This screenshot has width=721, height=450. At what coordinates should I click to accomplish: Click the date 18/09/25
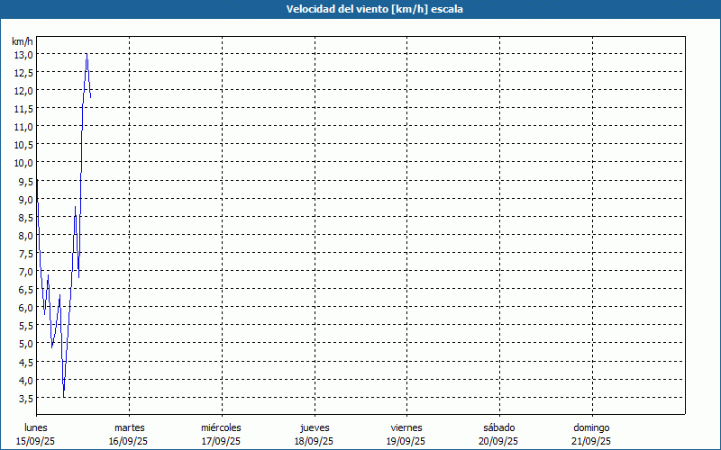pos(314,441)
